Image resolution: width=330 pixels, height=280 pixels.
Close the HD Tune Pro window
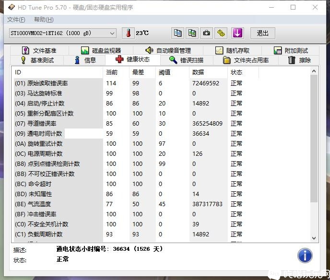(x=315, y=7)
